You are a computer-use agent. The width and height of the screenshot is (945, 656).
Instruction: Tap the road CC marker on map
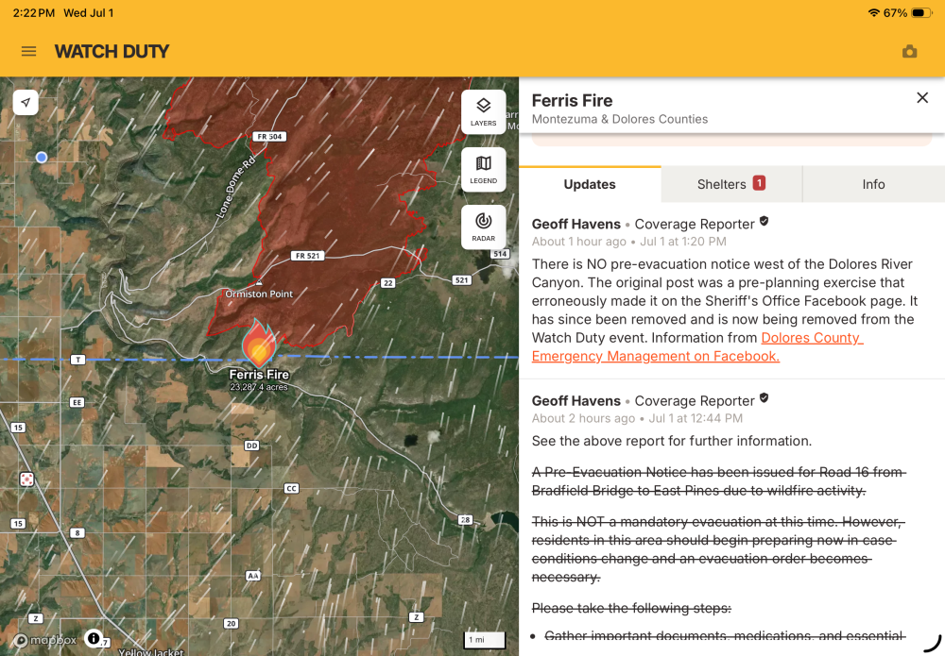coord(292,488)
